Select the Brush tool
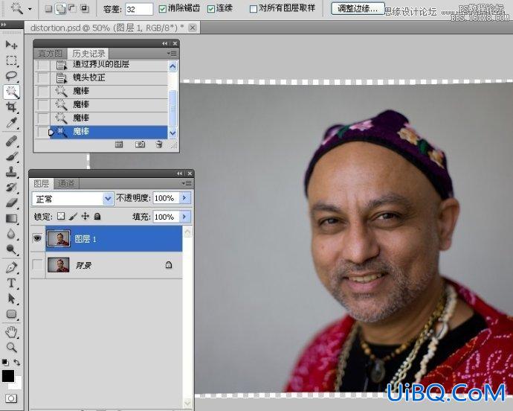513x411 pixels. click(x=11, y=156)
